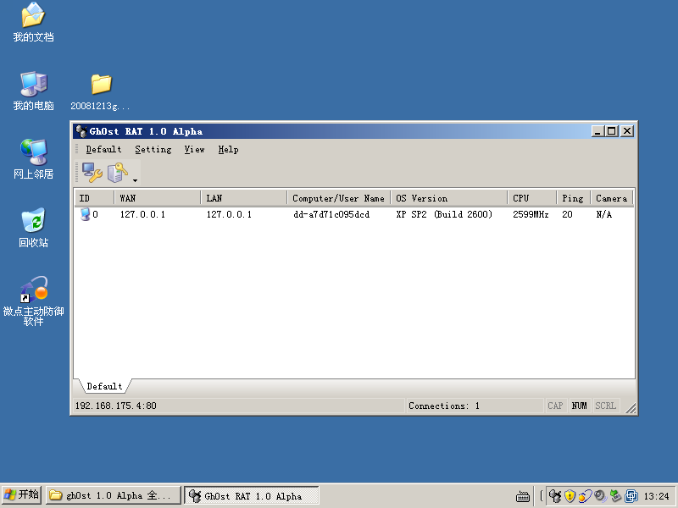Click the NUM status indicator
The width and height of the screenshot is (678, 508).
[x=580, y=406]
